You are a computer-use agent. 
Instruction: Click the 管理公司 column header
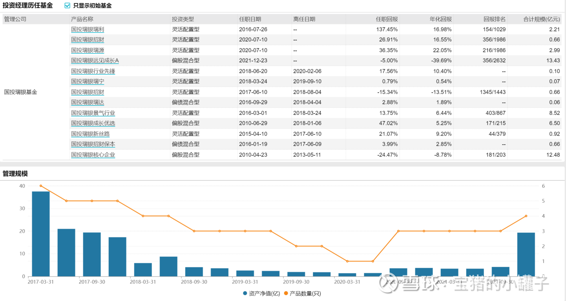tap(15, 19)
